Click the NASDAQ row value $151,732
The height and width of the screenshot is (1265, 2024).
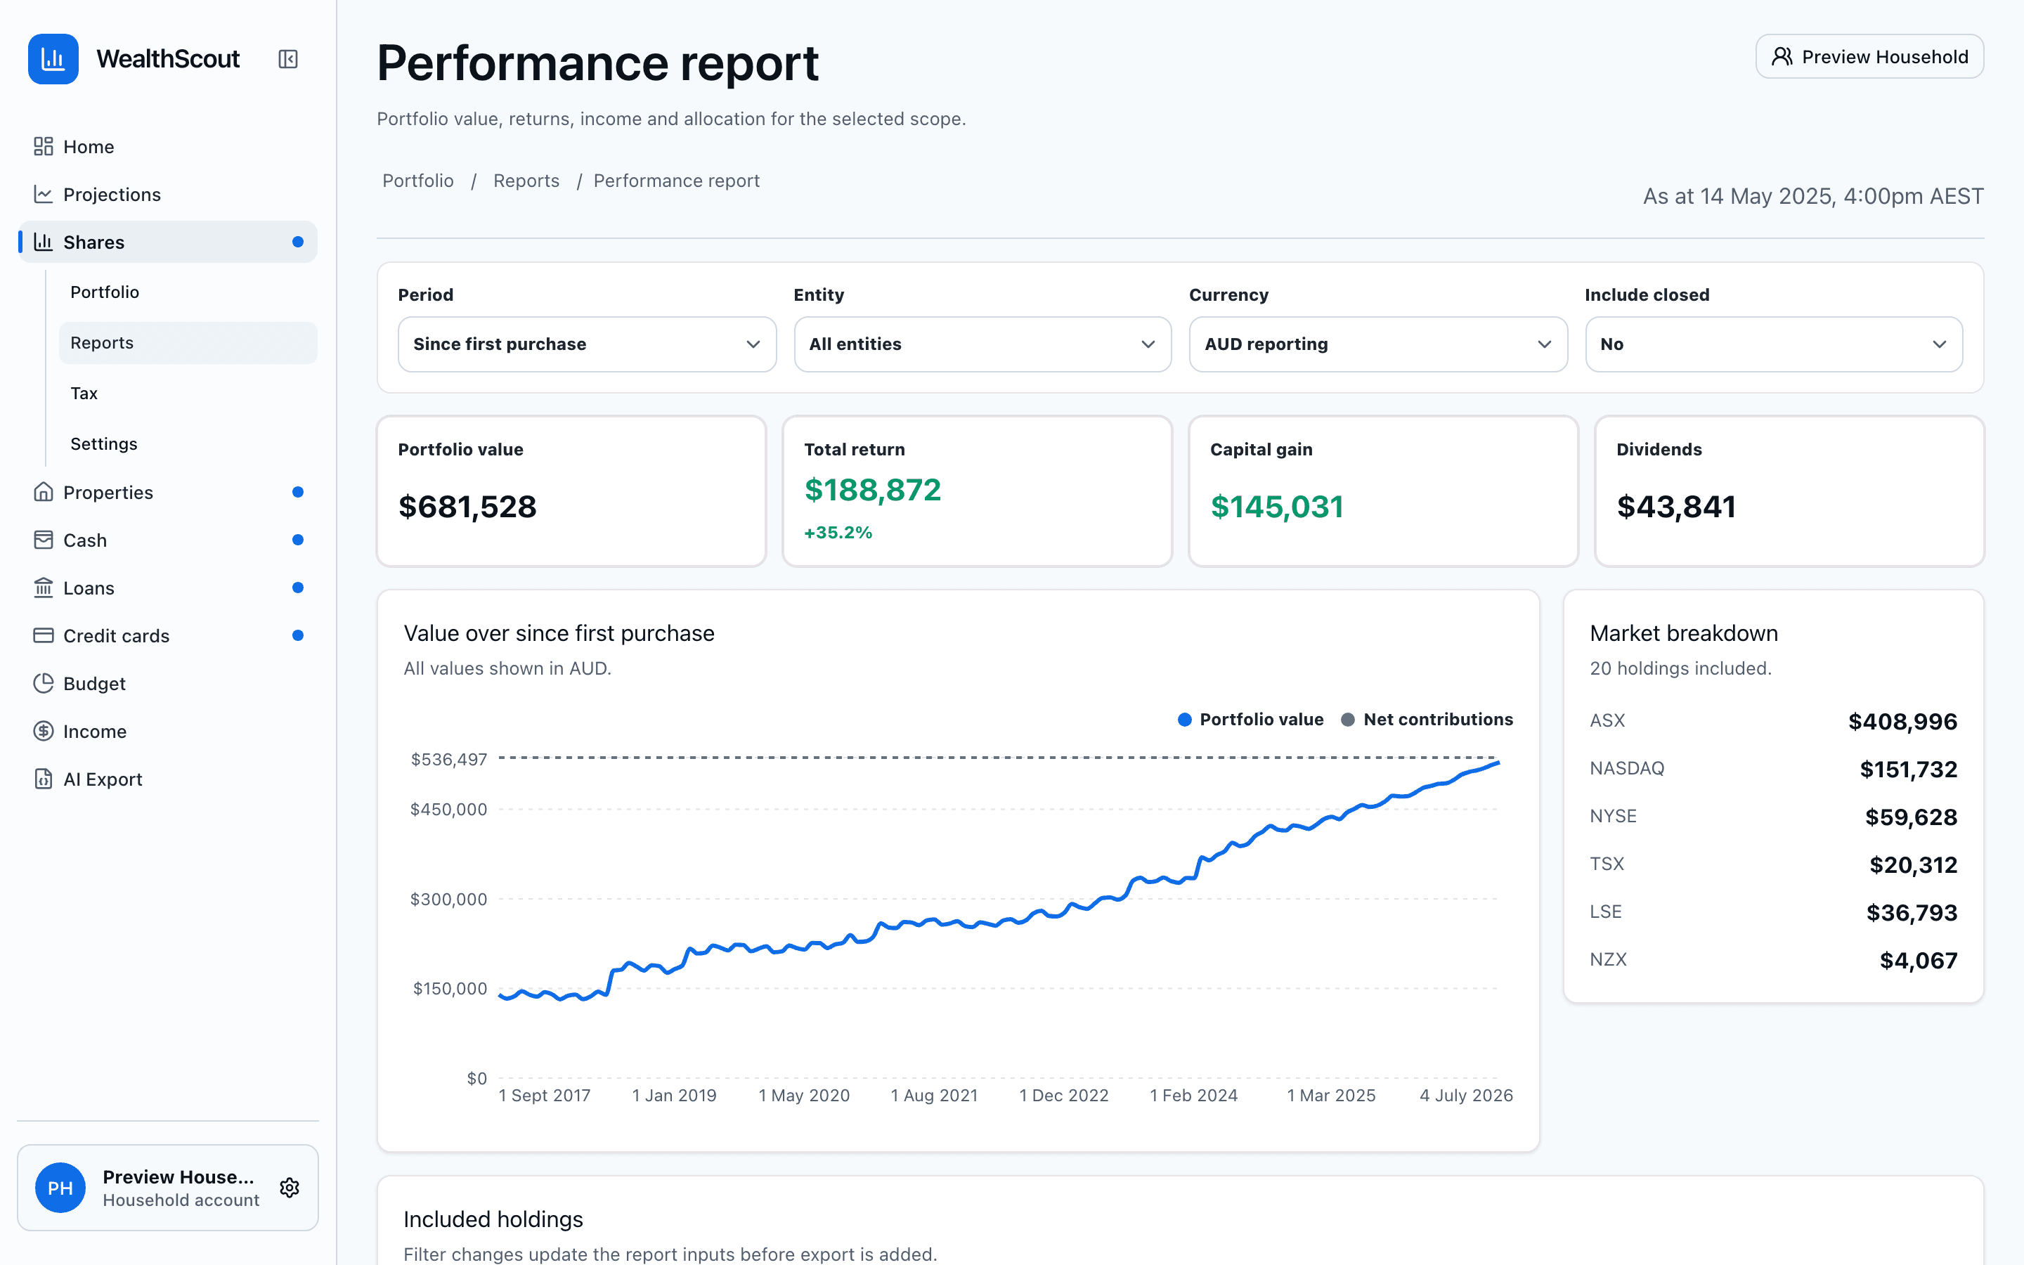(x=1908, y=769)
